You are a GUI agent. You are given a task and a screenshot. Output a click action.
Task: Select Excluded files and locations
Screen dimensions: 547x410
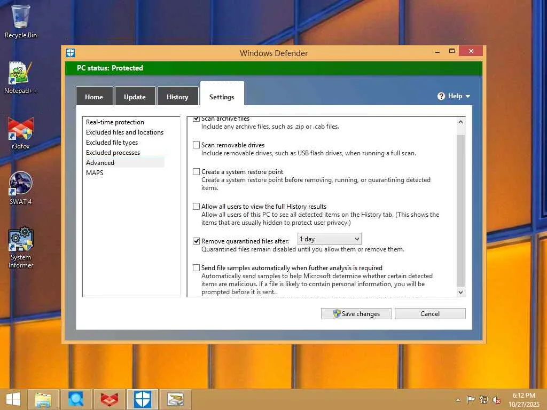(x=124, y=132)
